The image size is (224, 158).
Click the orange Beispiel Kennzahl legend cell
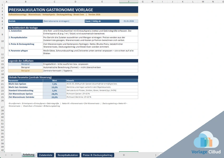26,71
